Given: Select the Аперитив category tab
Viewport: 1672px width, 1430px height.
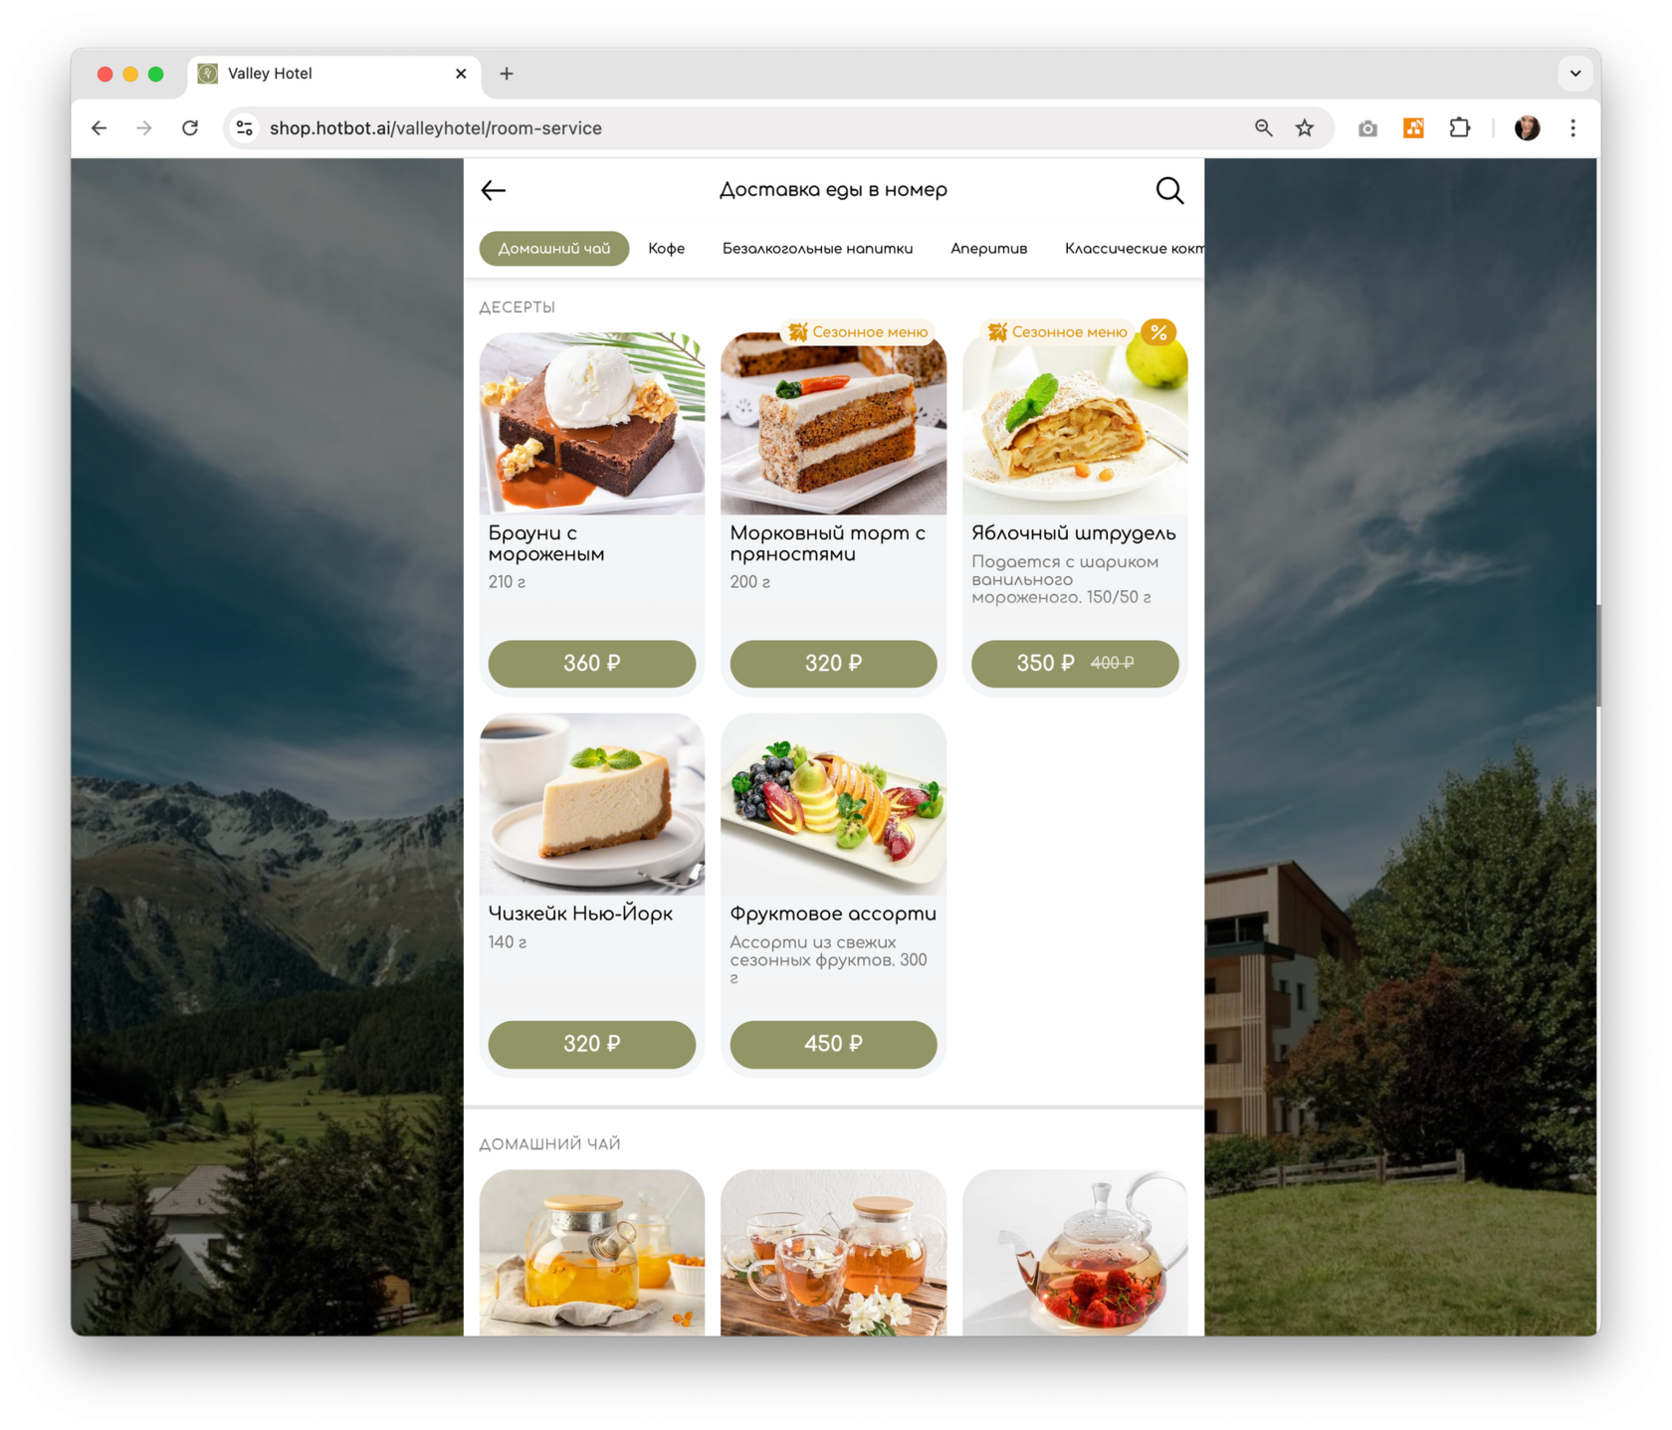Looking at the screenshot, I should coord(988,249).
